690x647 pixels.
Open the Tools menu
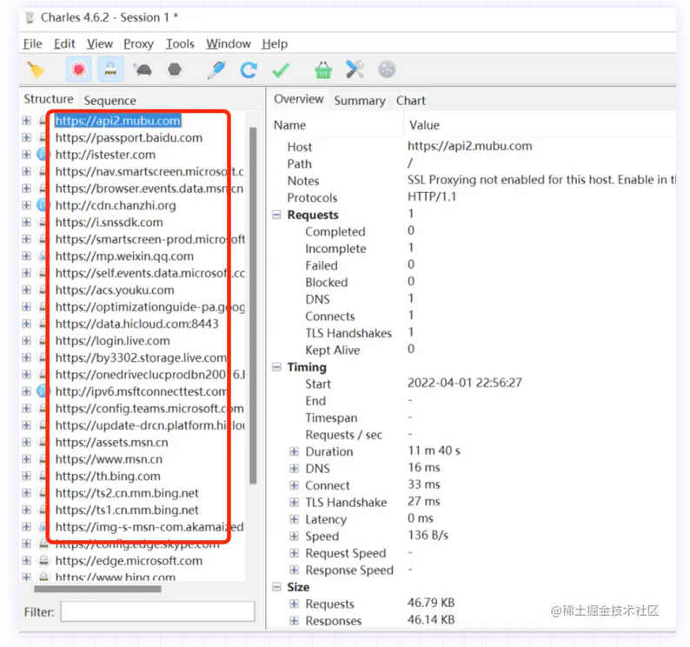[180, 44]
